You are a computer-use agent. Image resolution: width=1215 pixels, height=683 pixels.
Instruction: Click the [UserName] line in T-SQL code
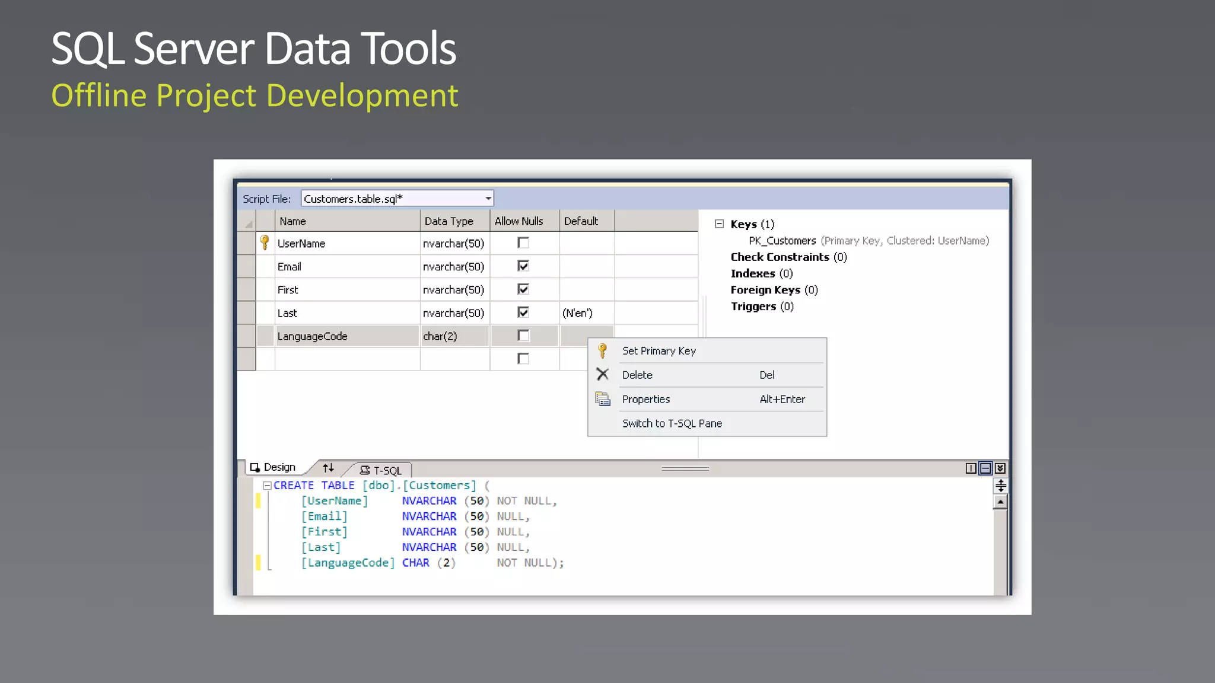[x=429, y=501]
